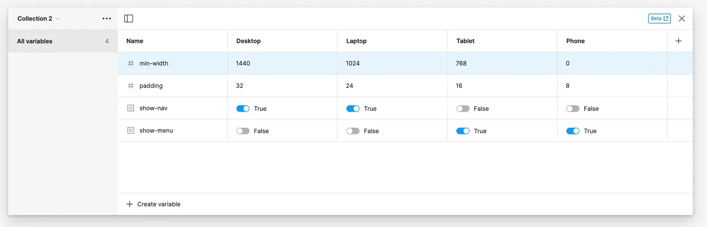707x227 pixels.
Task: Click the boolean type icon for show-menu
Action: coord(131,130)
